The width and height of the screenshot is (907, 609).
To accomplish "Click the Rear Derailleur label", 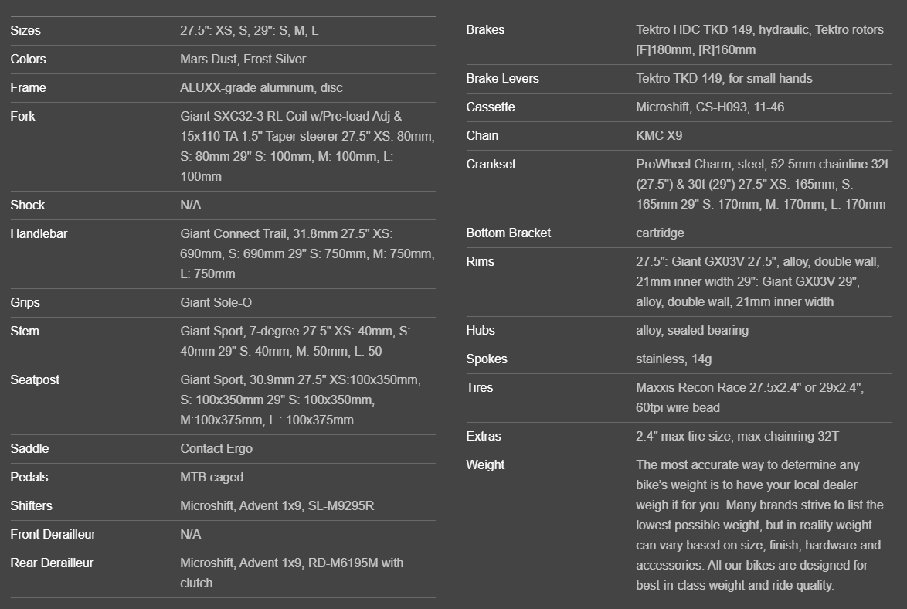I will [x=52, y=563].
